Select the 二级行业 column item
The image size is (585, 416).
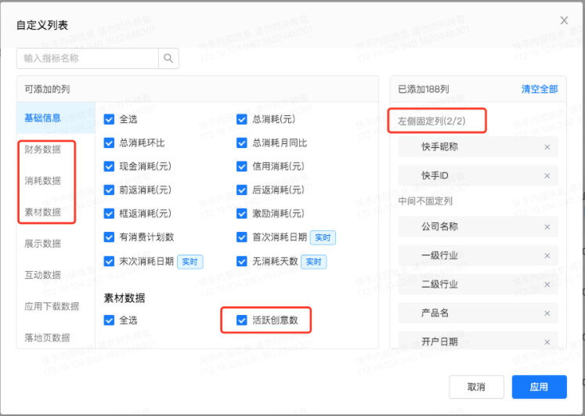click(478, 284)
